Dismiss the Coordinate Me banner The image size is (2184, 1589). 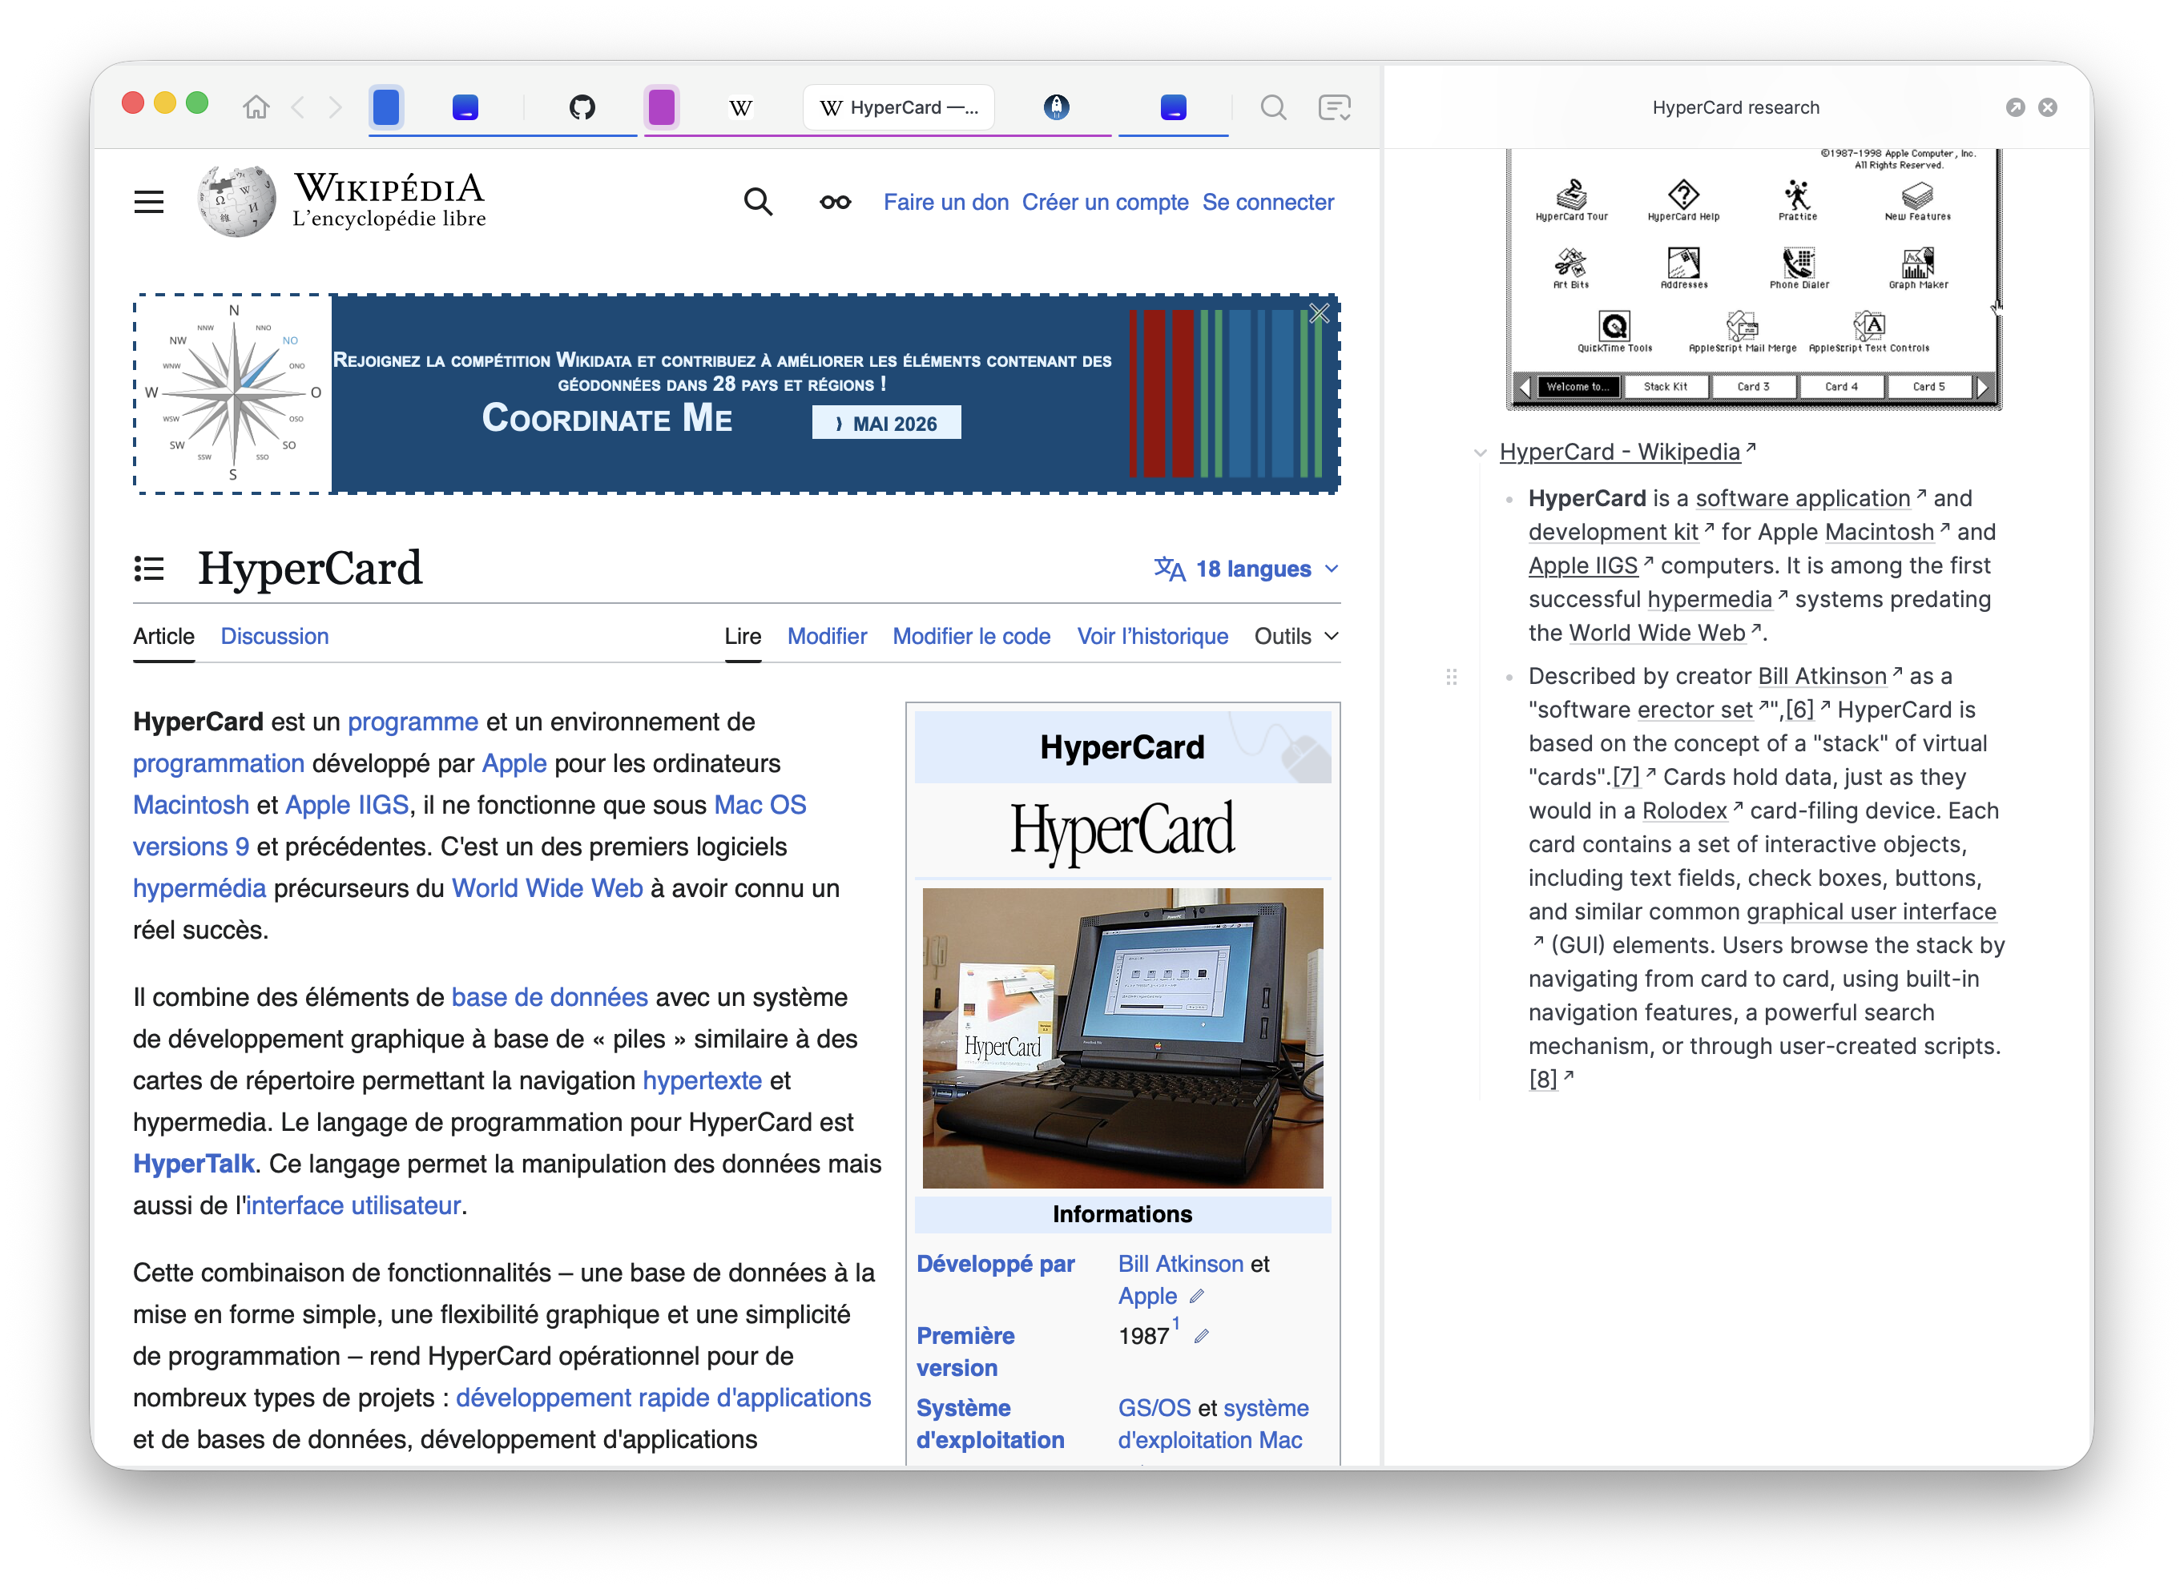(1320, 314)
